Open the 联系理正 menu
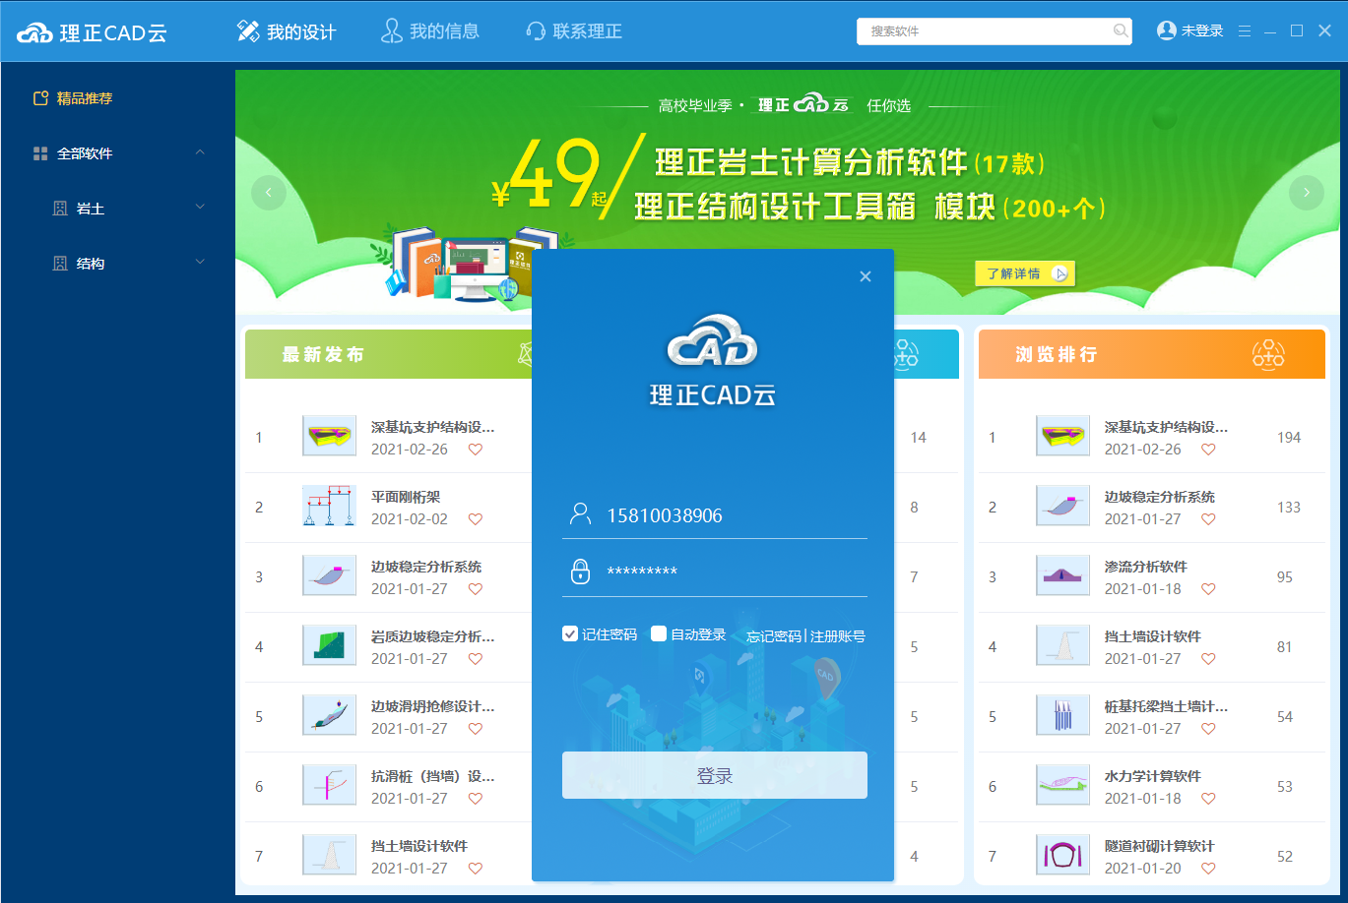This screenshot has width=1348, height=903. coord(574,31)
